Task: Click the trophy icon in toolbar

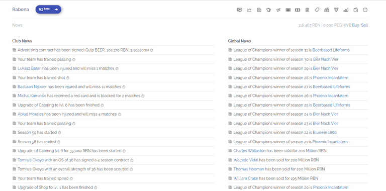Action: [336, 10]
